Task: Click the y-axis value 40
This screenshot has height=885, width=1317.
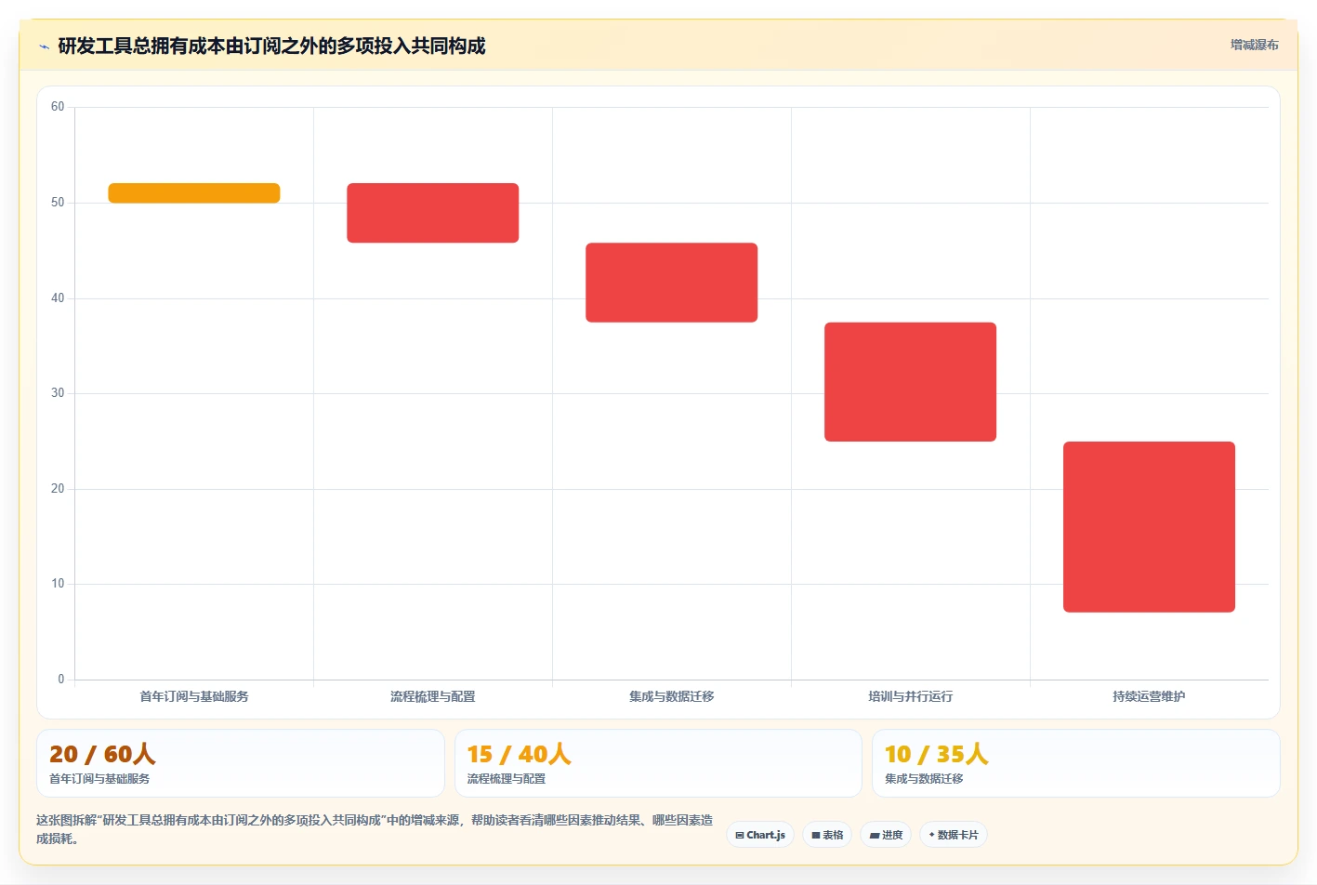Action: pos(58,298)
